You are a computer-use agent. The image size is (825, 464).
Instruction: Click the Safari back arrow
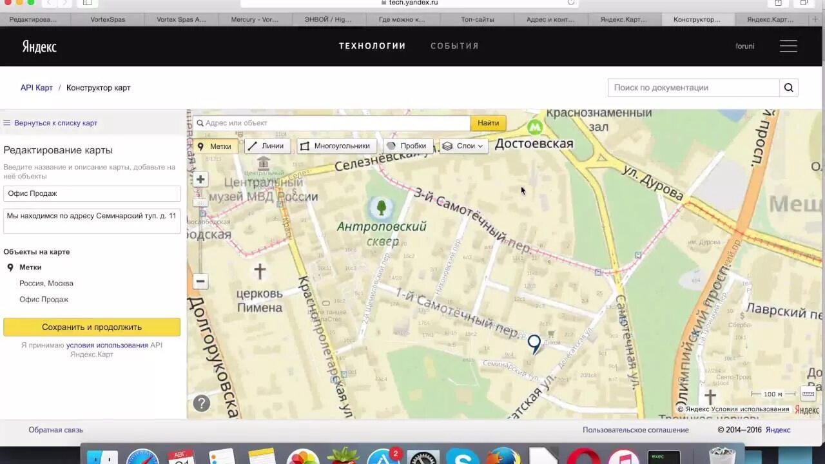[48, 3]
